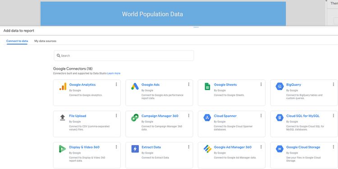This screenshot has height=169, width=338.
Task: Select the Google Ad Manager 360 title
Action: pos(233,147)
